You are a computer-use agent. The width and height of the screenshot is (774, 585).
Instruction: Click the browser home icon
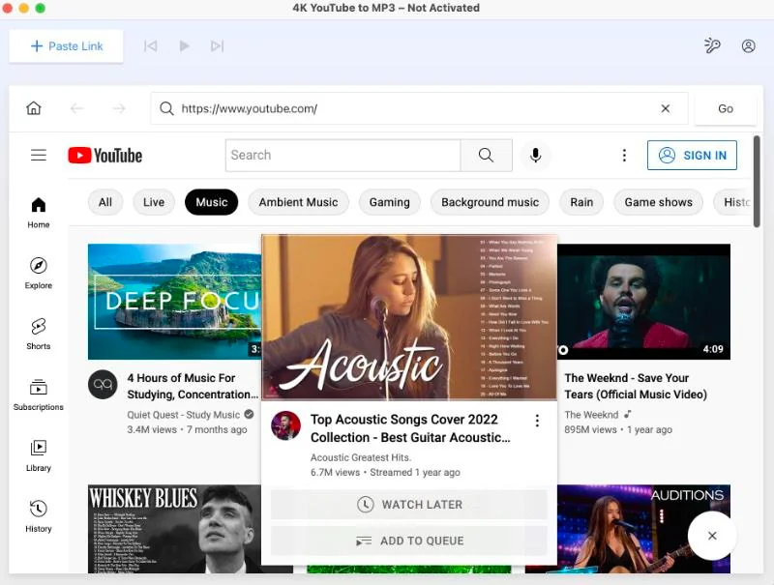(34, 108)
